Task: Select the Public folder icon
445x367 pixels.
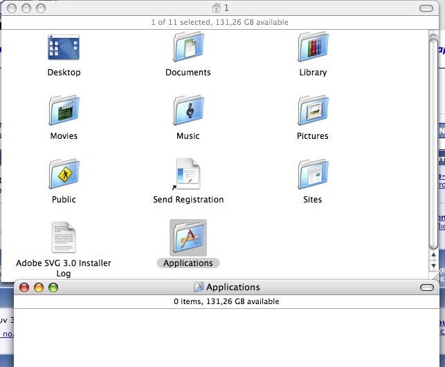Action: click(x=64, y=175)
